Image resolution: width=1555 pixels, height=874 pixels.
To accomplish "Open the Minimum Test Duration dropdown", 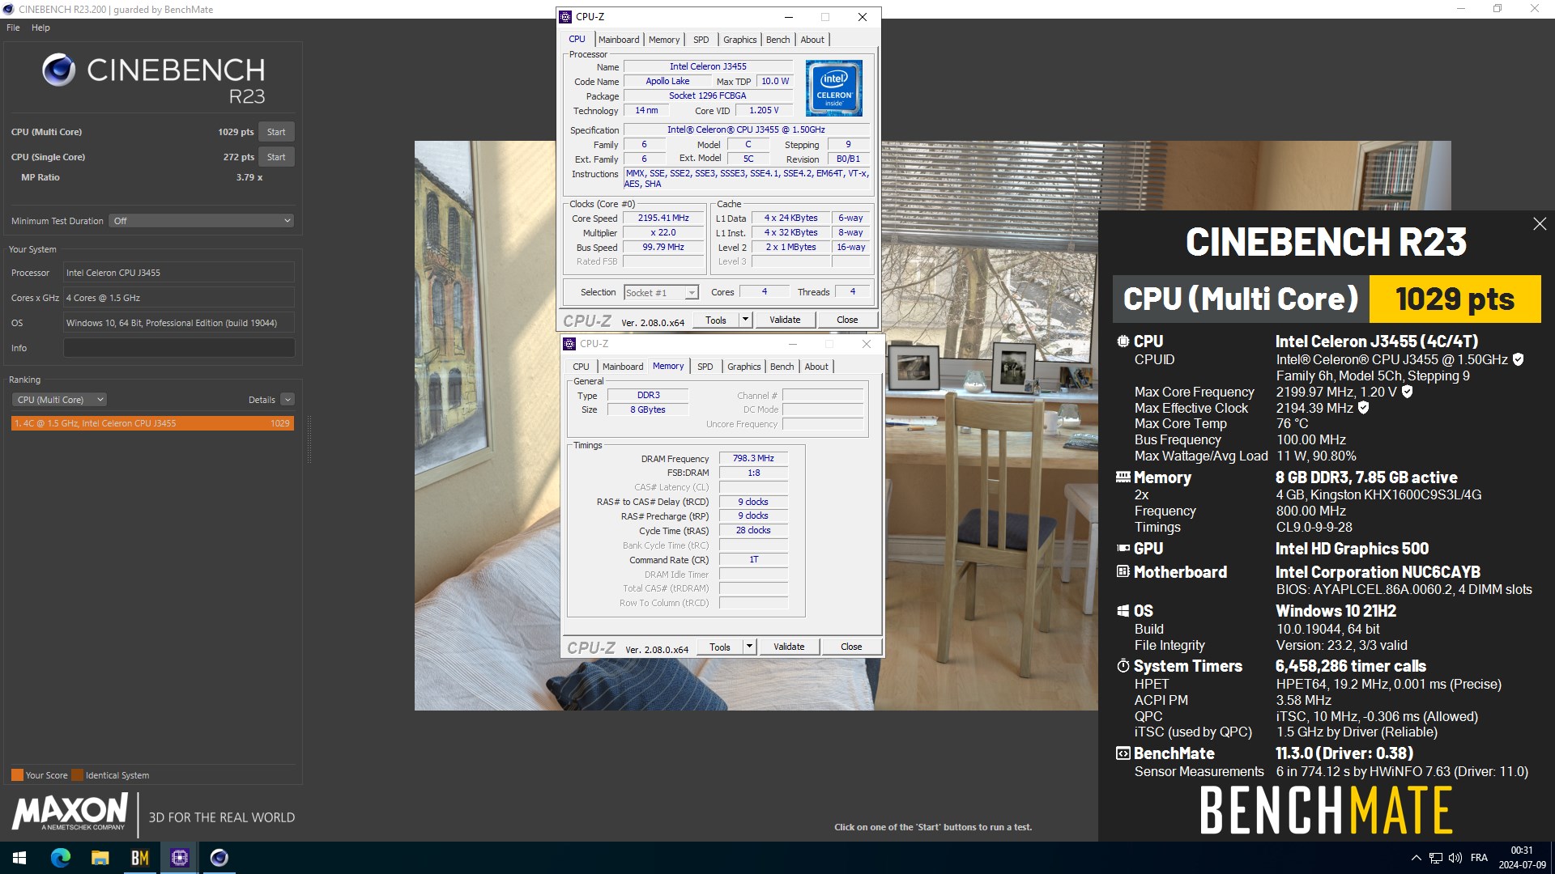I will tap(202, 221).
